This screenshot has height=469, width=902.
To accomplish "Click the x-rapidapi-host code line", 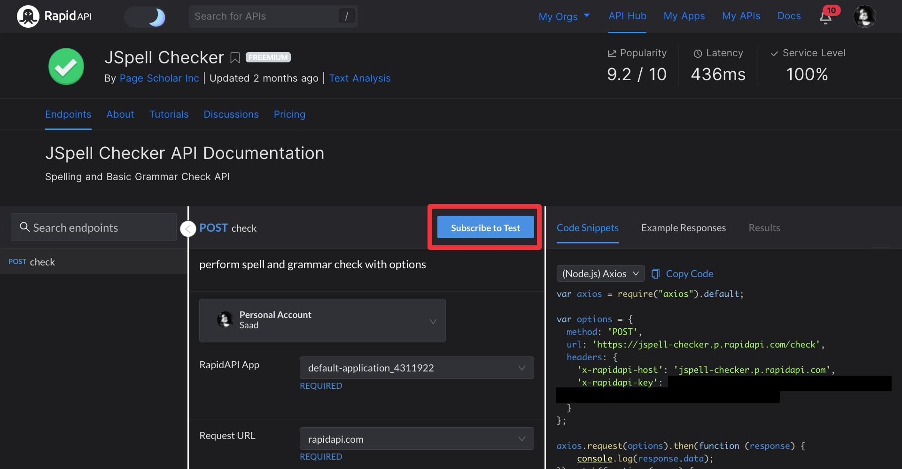I will 706,370.
